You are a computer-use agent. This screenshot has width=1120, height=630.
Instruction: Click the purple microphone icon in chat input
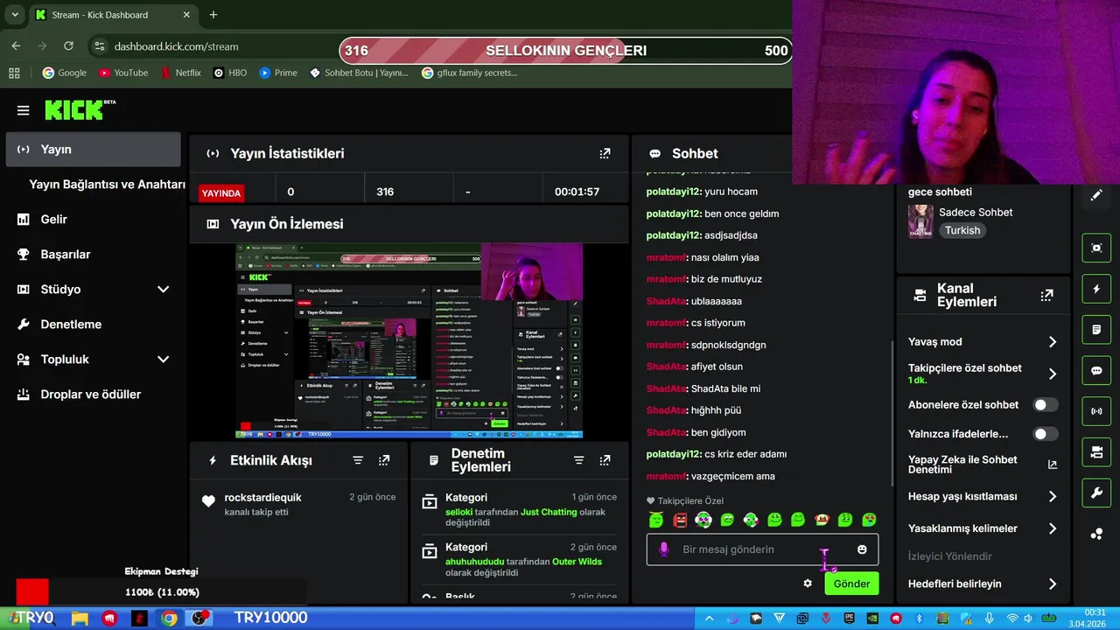click(x=663, y=549)
